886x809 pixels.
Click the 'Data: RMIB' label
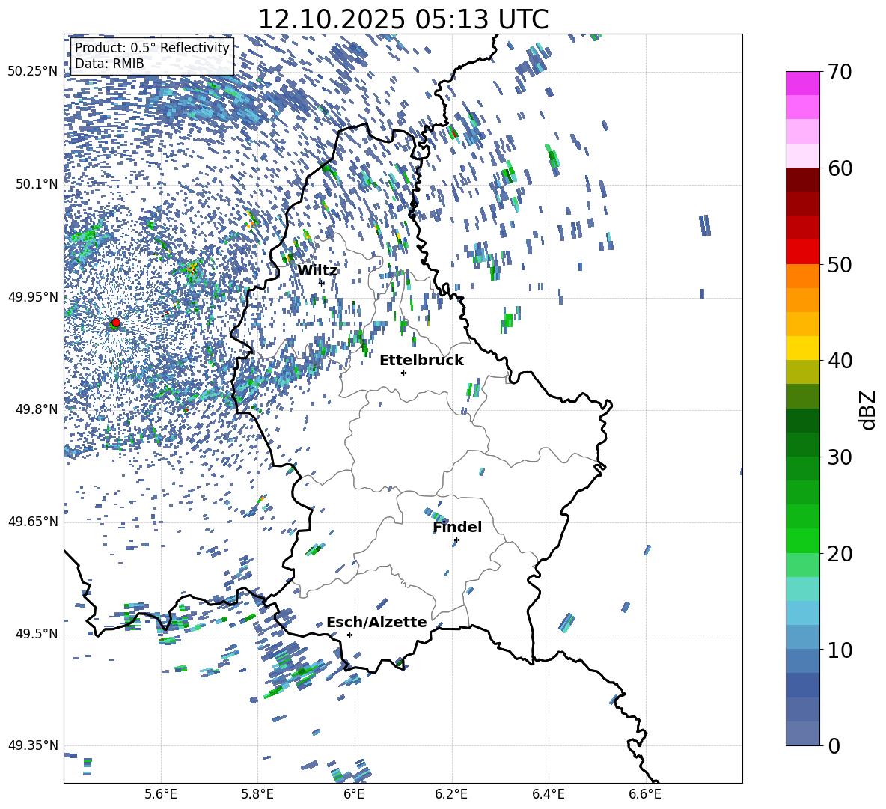109,64
